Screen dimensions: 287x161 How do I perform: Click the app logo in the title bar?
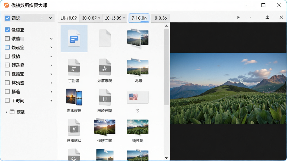[x=6, y=5]
